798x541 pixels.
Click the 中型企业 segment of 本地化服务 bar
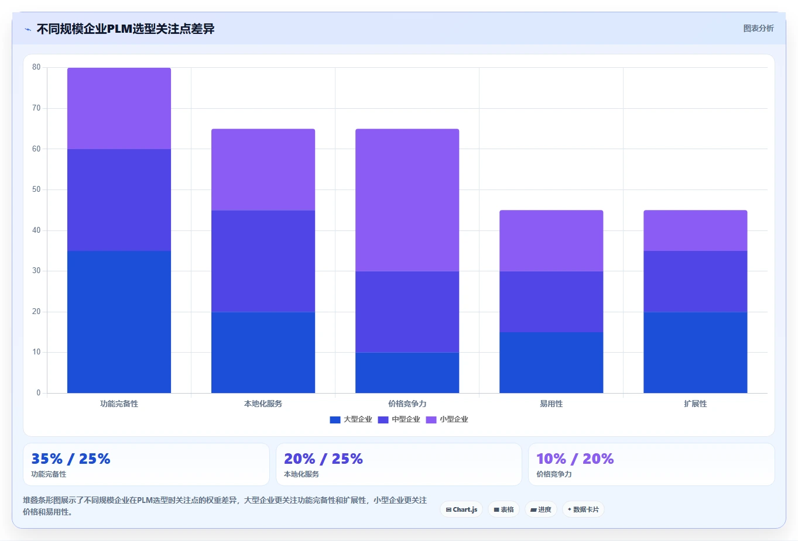pos(263,261)
